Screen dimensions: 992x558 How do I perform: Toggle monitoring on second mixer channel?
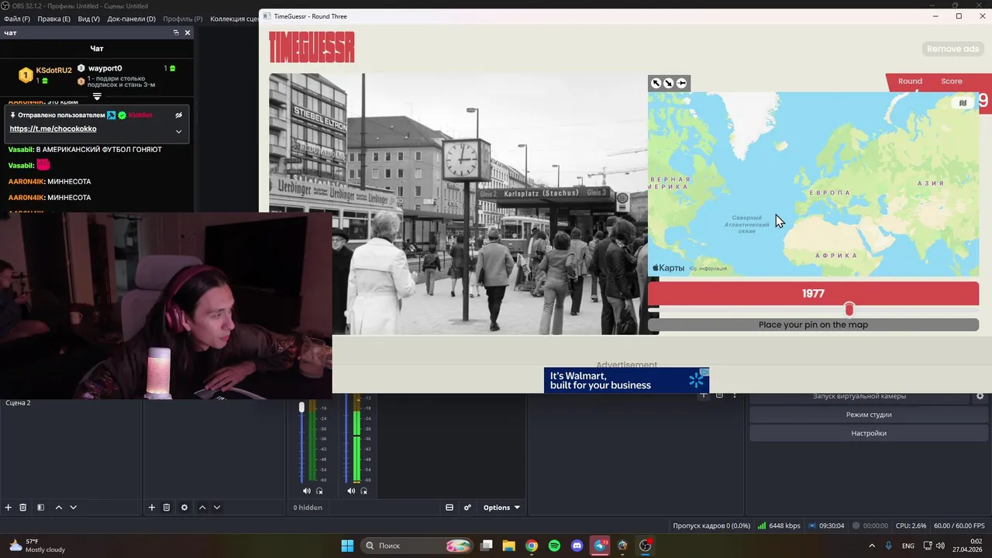coord(363,491)
